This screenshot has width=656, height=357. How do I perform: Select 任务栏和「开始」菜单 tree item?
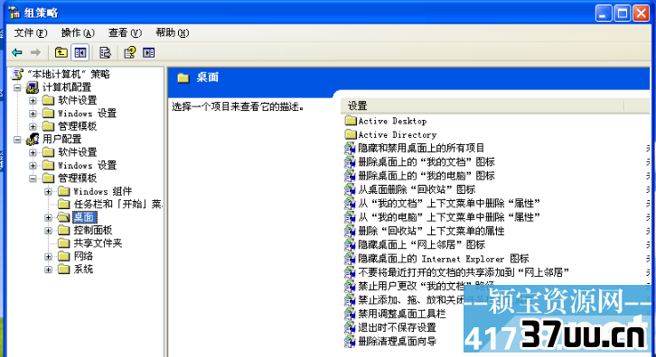118,204
